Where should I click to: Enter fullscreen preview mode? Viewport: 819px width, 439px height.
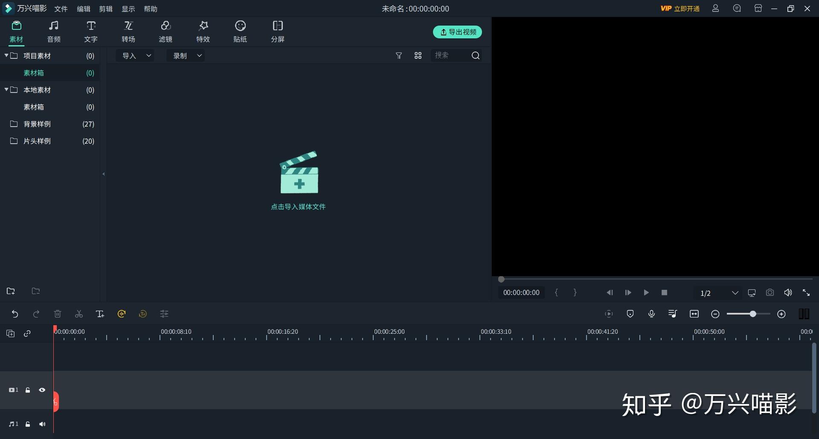806,293
